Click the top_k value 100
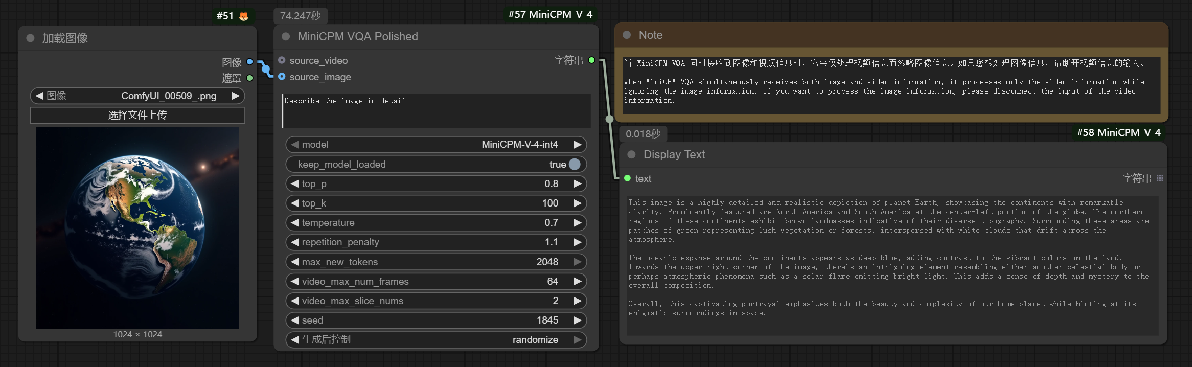 point(550,203)
